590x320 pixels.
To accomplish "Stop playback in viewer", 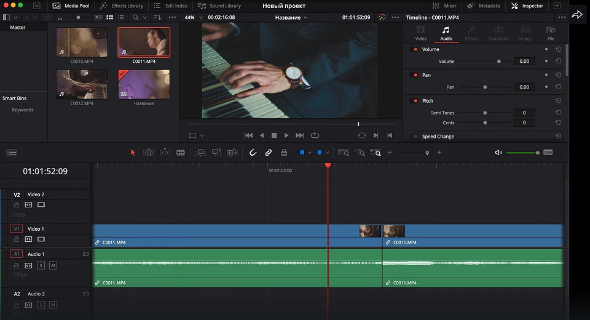I will pos(274,135).
